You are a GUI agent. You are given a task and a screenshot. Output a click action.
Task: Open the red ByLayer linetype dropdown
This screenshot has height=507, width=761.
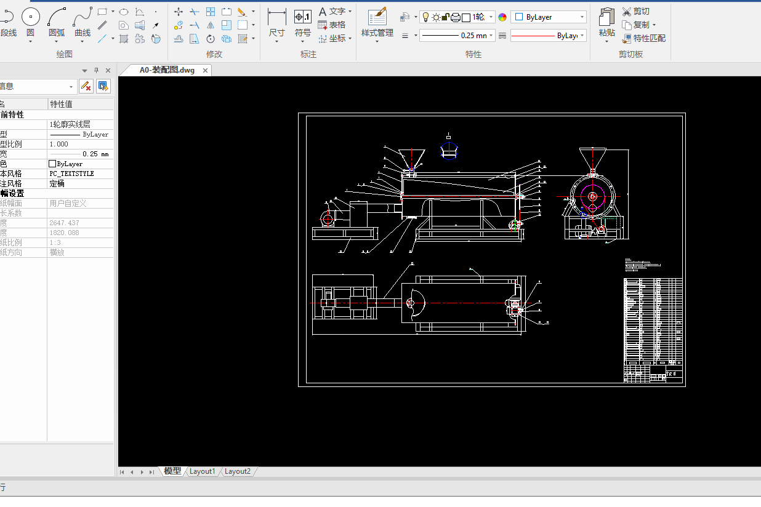[582, 36]
